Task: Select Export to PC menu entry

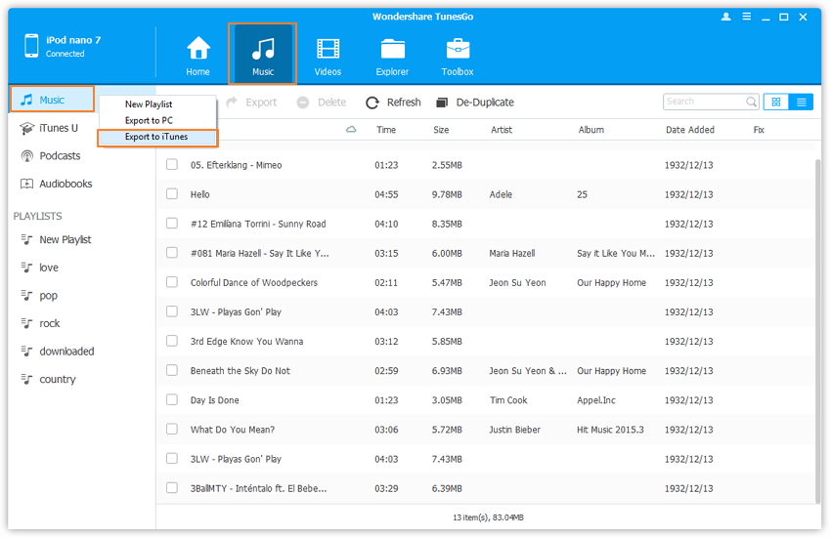Action: (x=149, y=120)
